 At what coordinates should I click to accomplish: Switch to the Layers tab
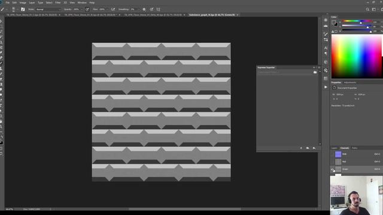334,148
